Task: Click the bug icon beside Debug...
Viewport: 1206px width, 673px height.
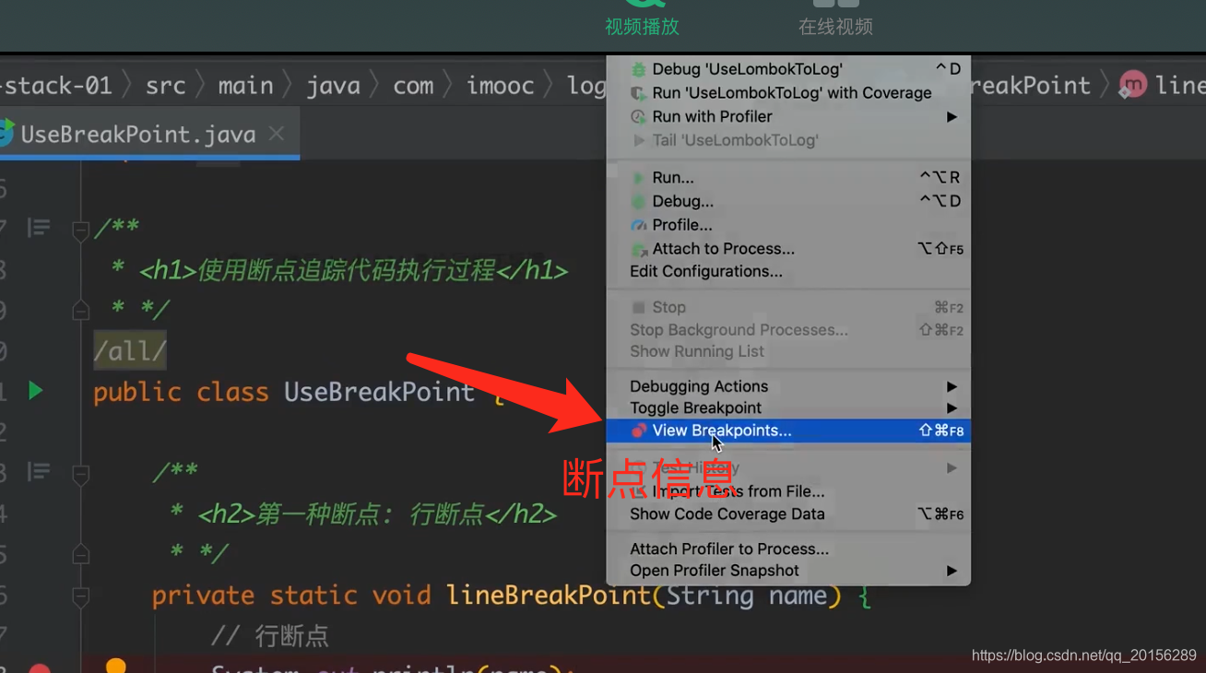Action: coord(638,201)
